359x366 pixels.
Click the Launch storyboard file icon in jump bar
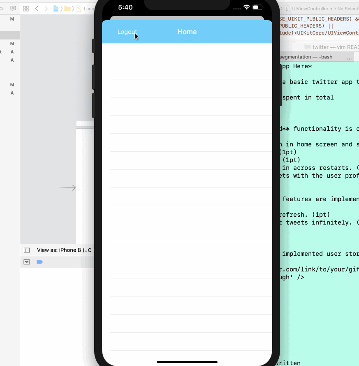79,9
